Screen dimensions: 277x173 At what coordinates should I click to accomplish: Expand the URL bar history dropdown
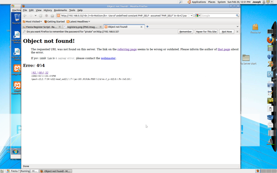(192, 16)
